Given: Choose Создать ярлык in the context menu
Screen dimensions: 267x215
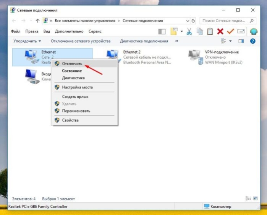Looking at the screenshot, I should (x=84, y=97).
